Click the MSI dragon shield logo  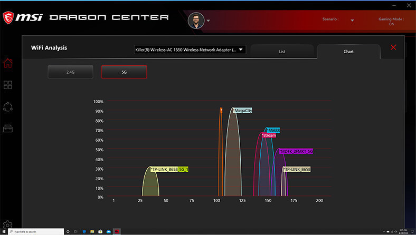[8, 17]
